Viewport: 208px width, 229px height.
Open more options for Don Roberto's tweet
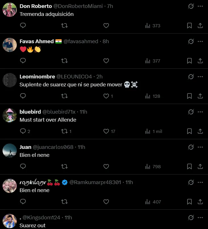200,6
